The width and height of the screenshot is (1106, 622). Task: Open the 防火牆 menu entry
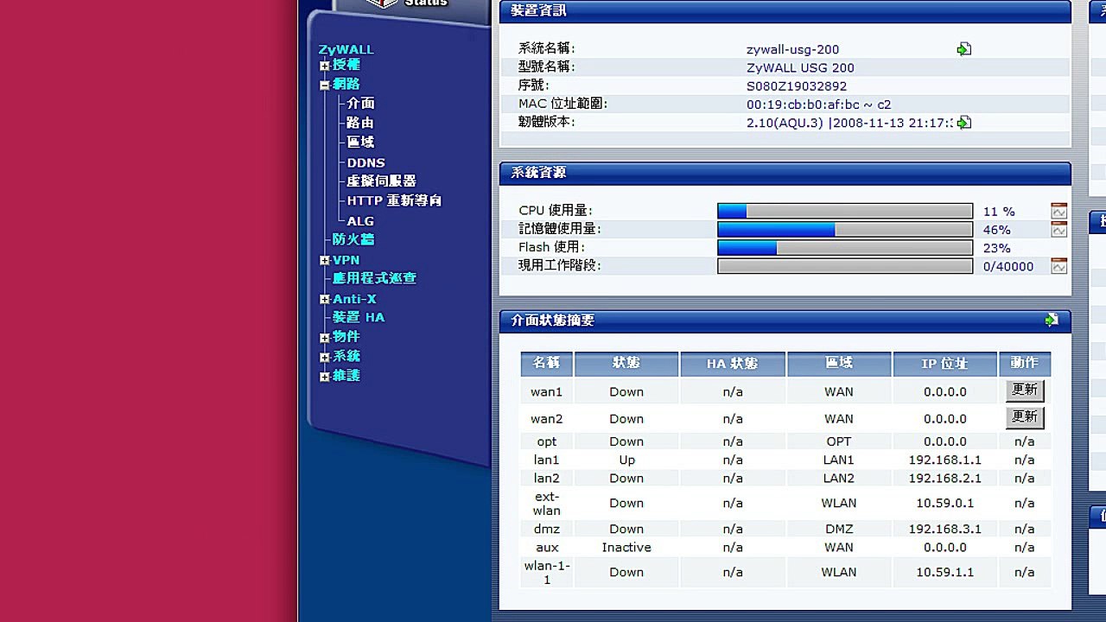[x=353, y=239]
